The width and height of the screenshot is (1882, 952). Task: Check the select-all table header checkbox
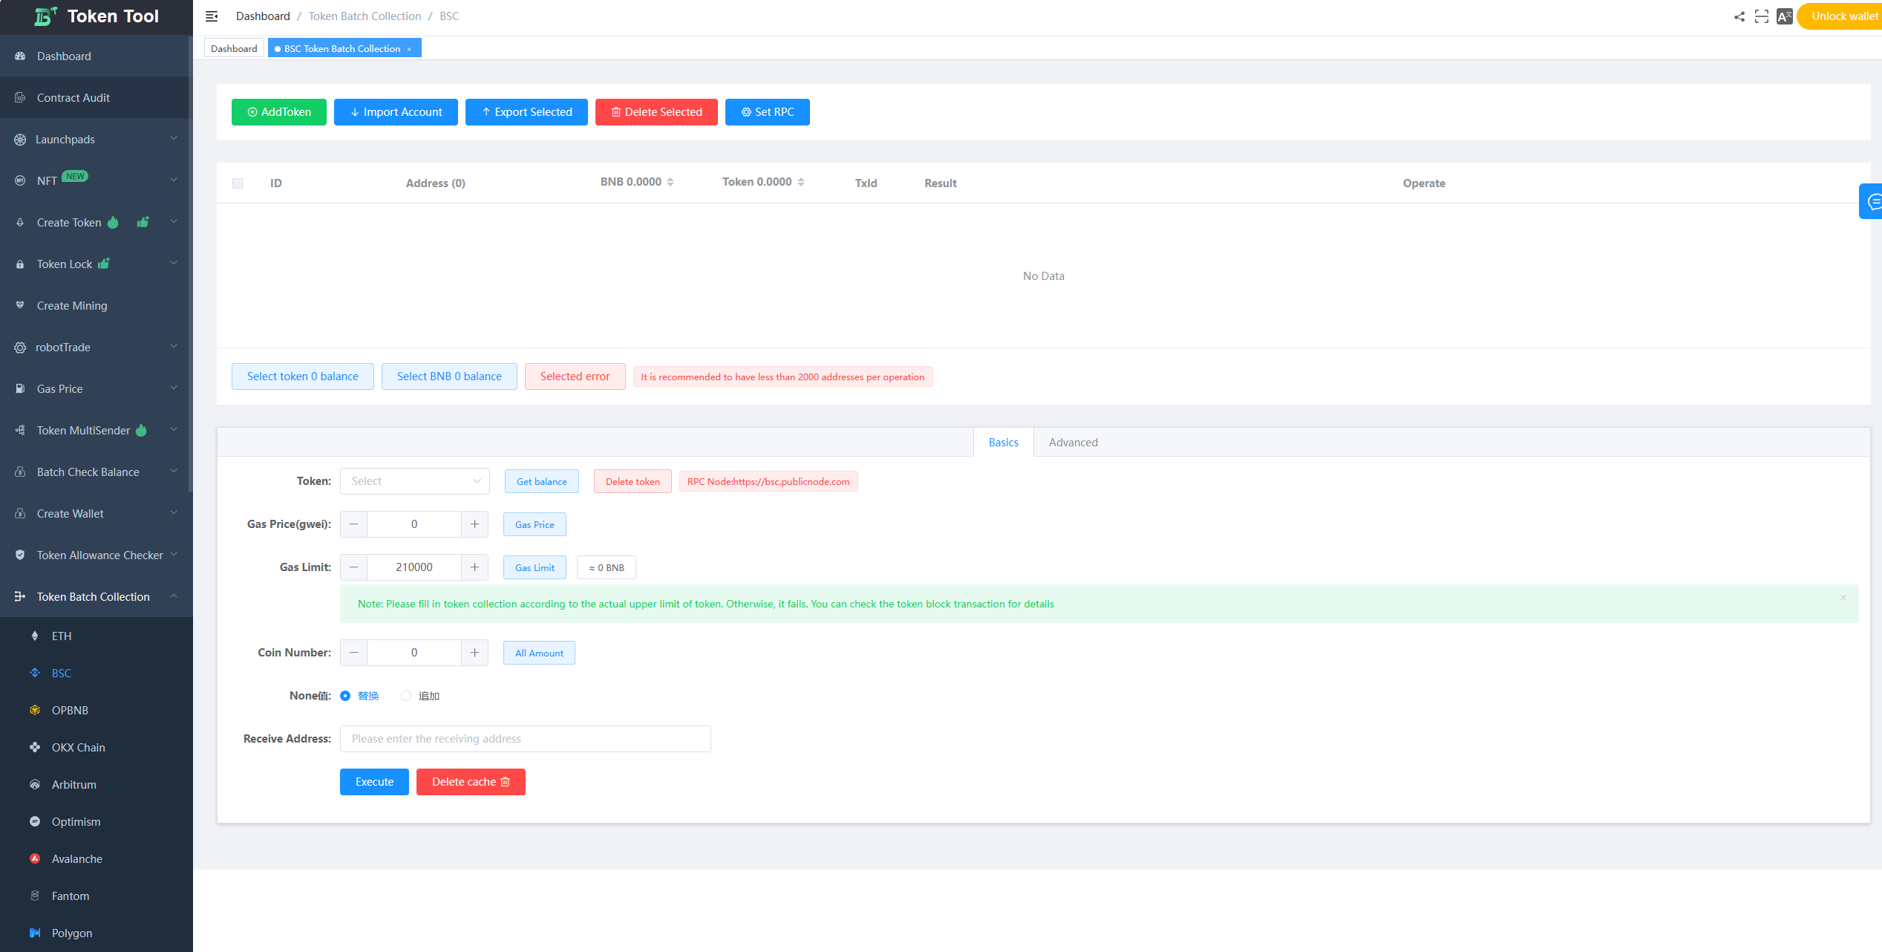238,183
